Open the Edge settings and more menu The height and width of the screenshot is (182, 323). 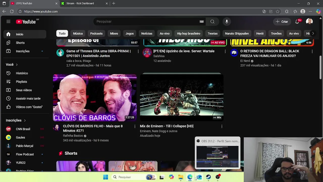click(x=310, y=11)
